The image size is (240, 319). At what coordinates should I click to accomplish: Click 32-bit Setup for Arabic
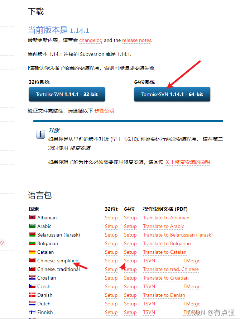coord(111,226)
